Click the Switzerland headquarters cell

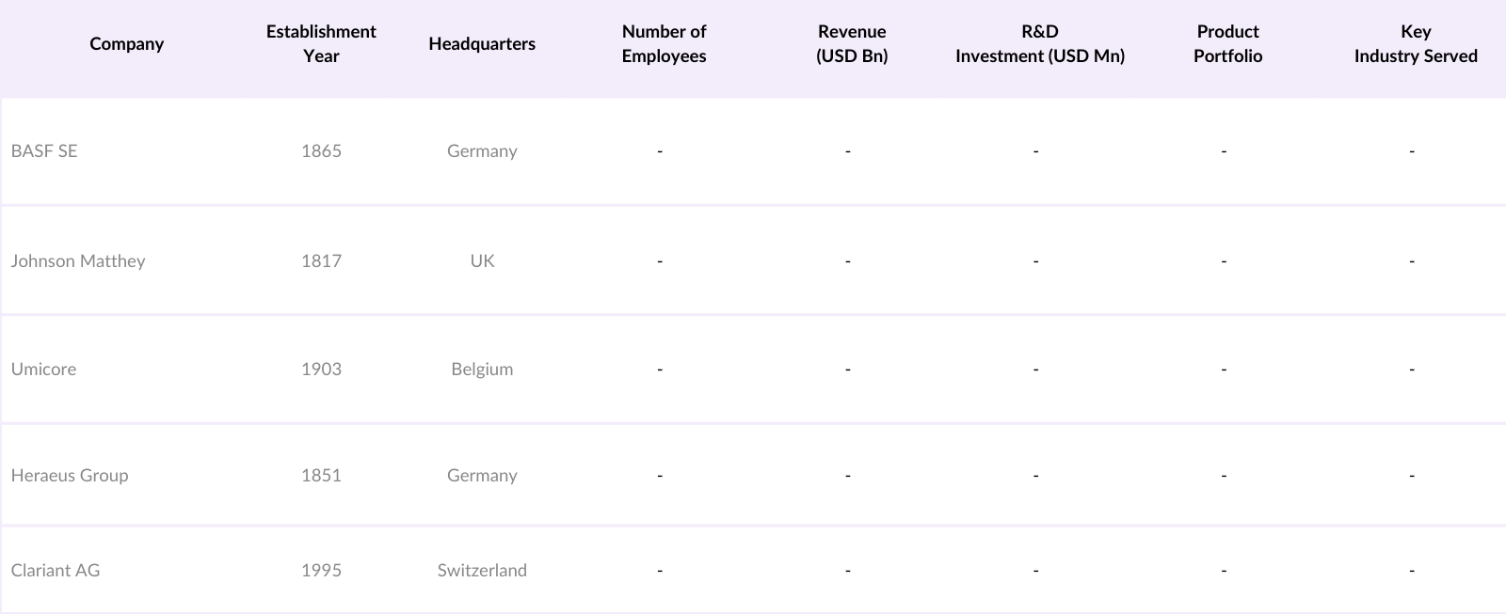point(482,571)
